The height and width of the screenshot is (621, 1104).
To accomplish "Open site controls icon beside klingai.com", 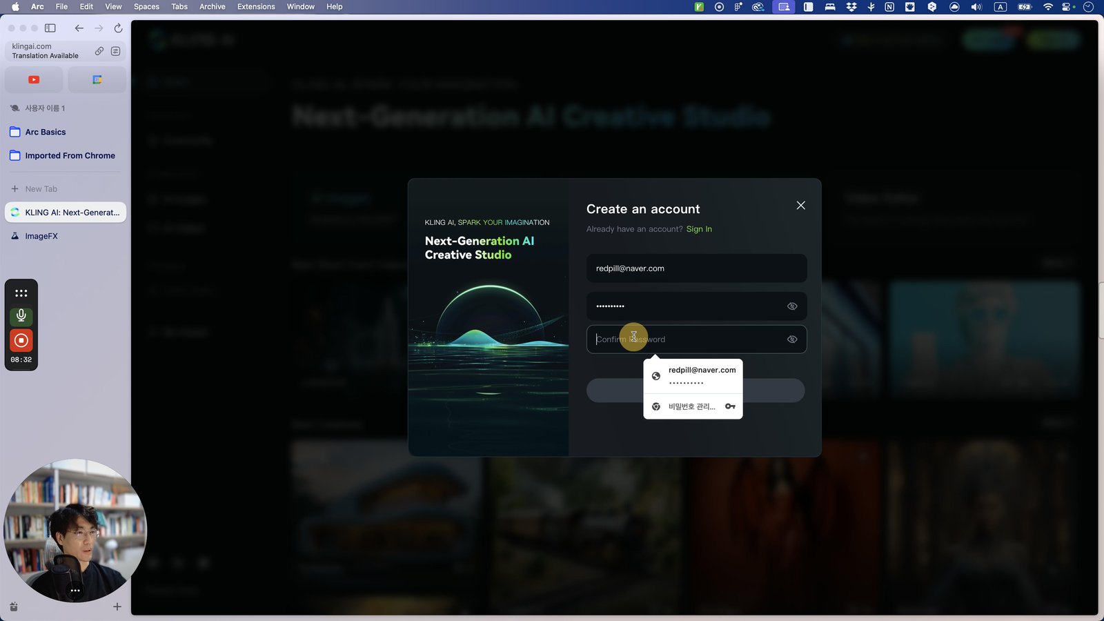I will 115,51.
